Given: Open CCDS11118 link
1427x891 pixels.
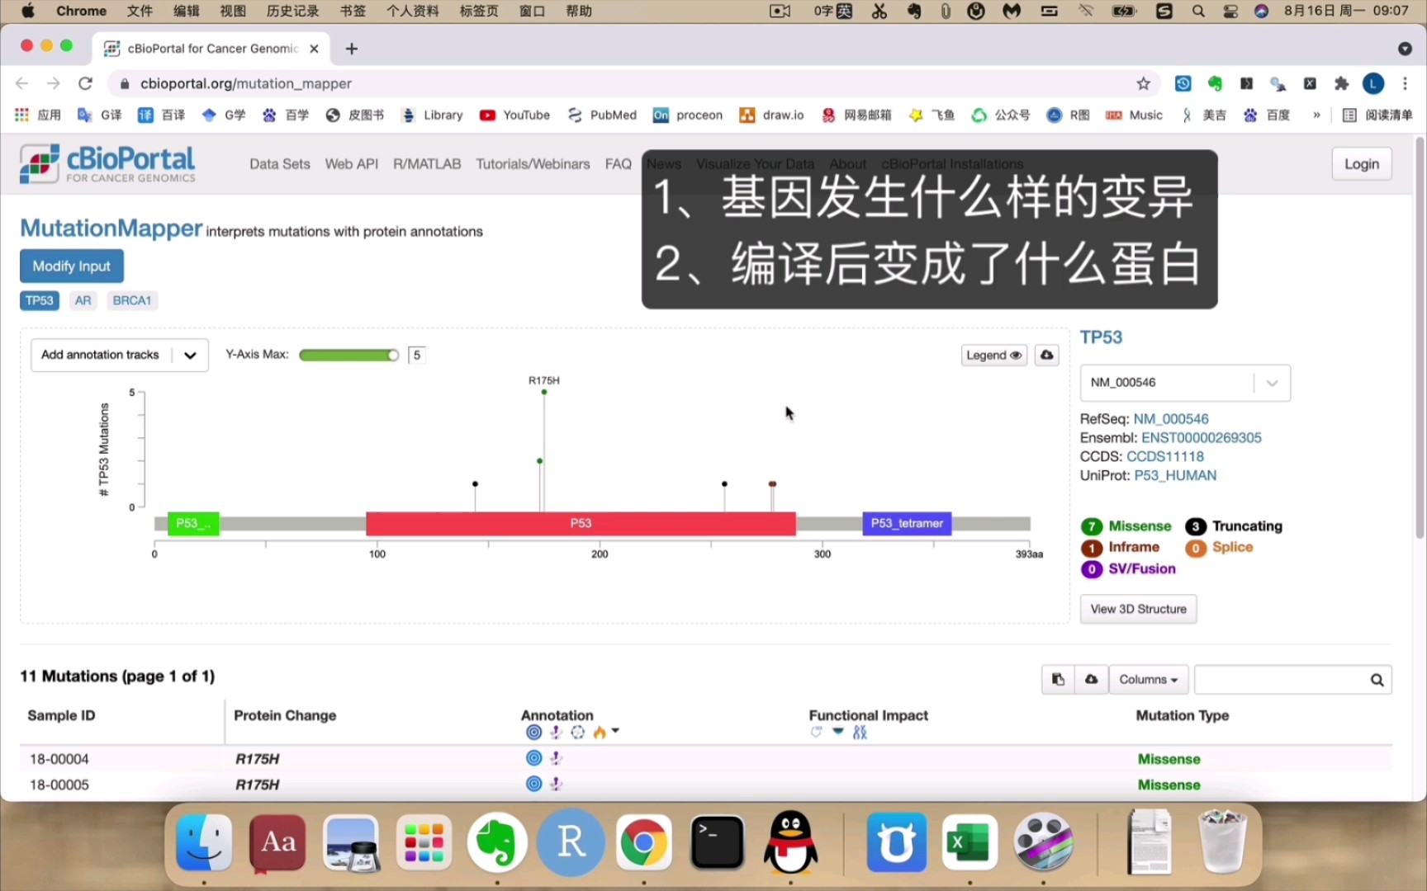Looking at the screenshot, I should pyautogui.click(x=1164, y=456).
